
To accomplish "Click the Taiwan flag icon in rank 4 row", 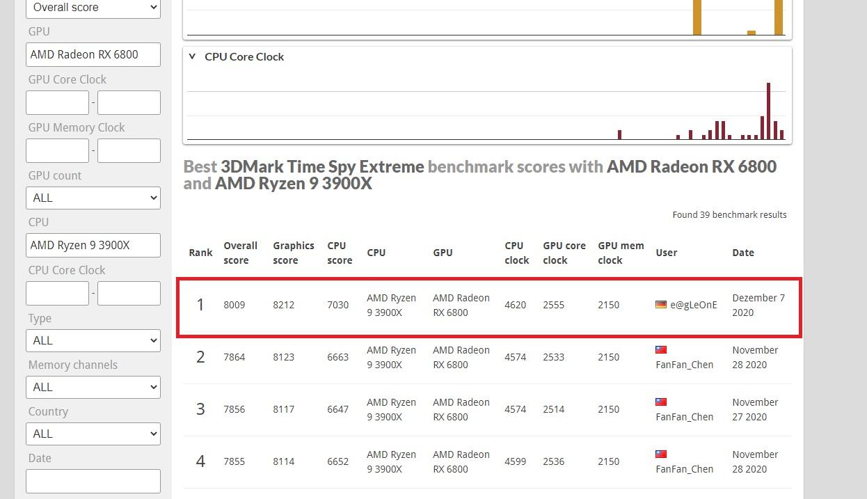I will [661, 454].
